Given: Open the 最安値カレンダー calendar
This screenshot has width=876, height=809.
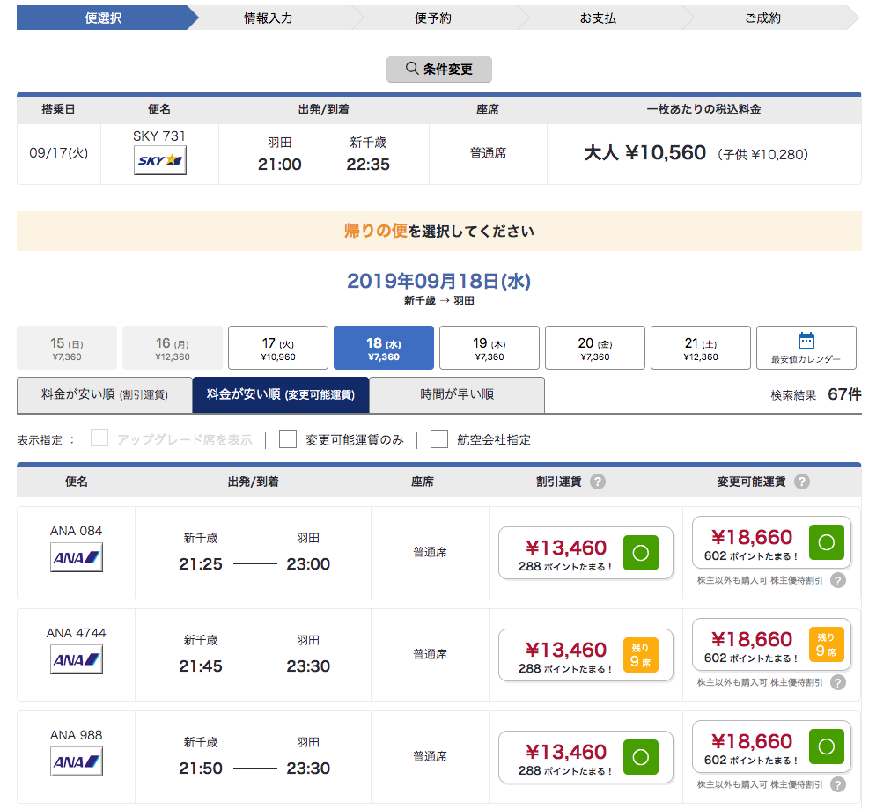Looking at the screenshot, I should (806, 347).
